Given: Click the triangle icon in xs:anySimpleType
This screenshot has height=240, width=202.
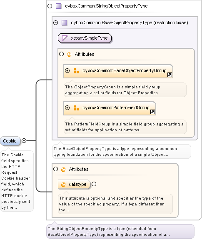Looking at the screenshot, I should 65,38.
